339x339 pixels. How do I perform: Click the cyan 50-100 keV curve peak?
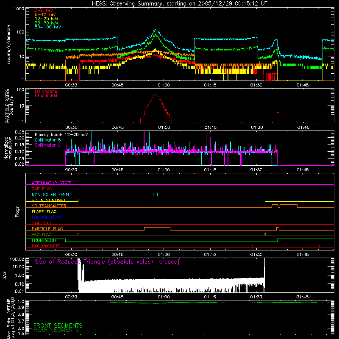tap(155, 30)
